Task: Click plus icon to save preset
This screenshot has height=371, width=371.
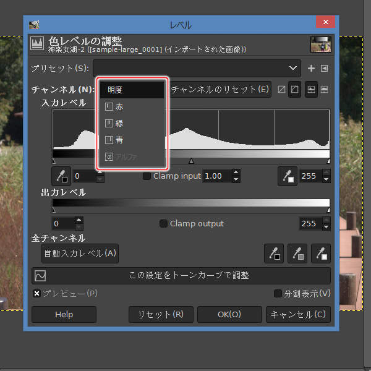Action: pos(311,69)
